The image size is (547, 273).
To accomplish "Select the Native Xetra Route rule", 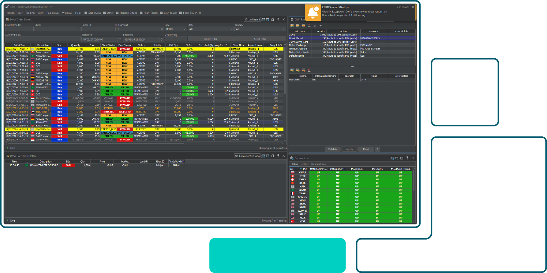I will point(352,52).
